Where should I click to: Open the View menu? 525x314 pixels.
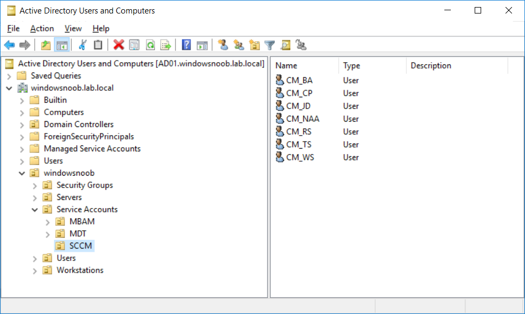[73, 29]
